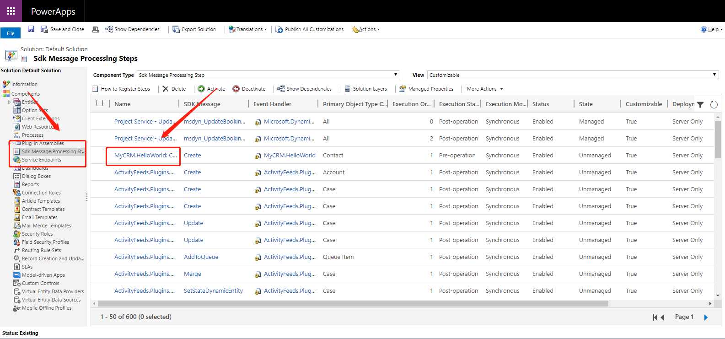Click the filter funnel icon in grid header

click(x=700, y=104)
